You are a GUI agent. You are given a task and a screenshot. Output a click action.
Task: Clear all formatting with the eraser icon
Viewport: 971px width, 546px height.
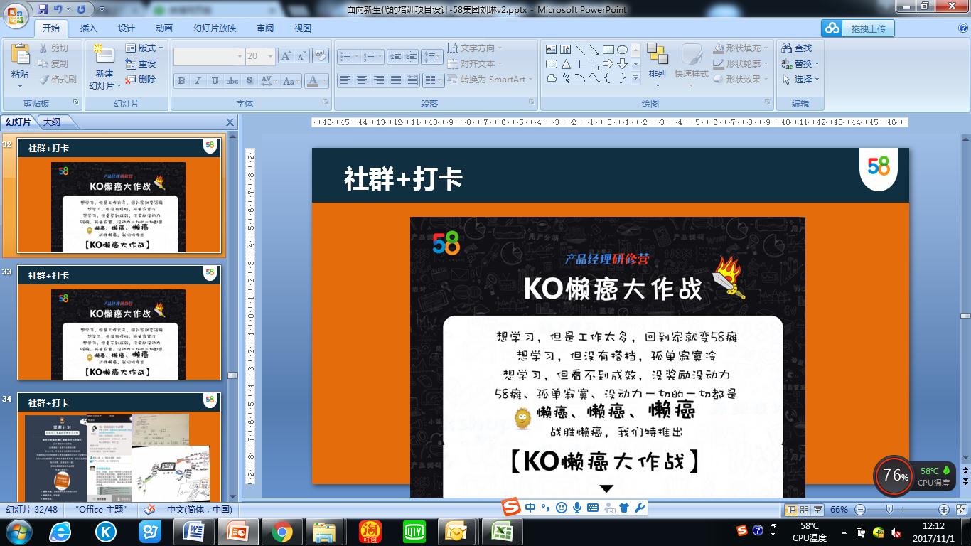(320, 56)
